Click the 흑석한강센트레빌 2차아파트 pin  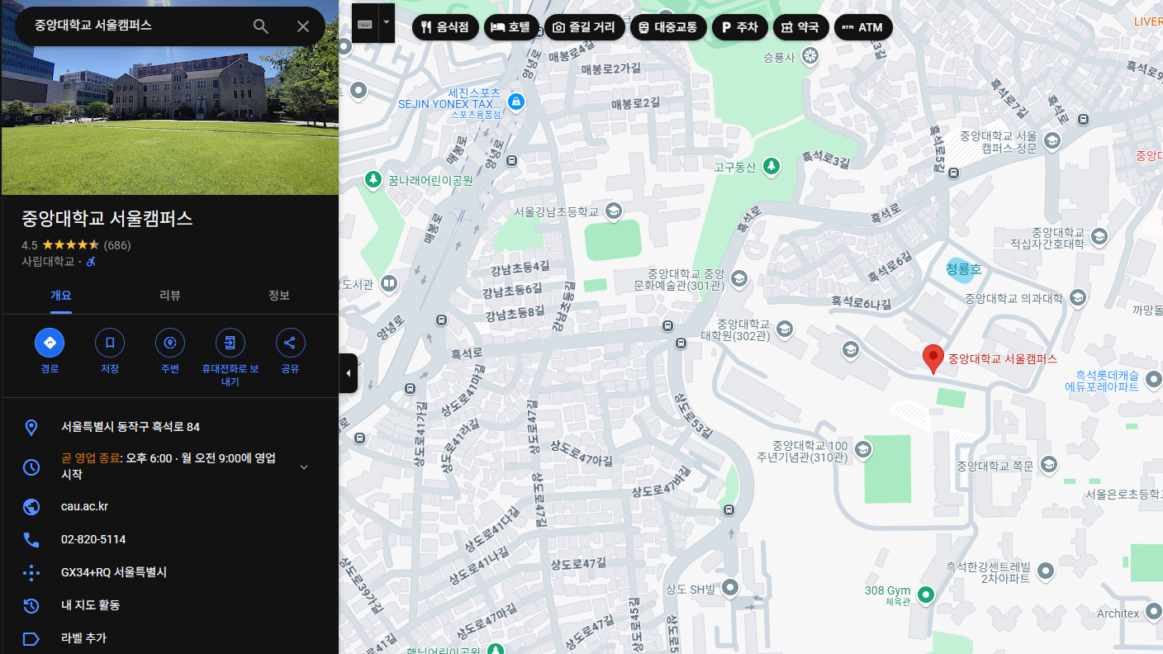point(1045,571)
